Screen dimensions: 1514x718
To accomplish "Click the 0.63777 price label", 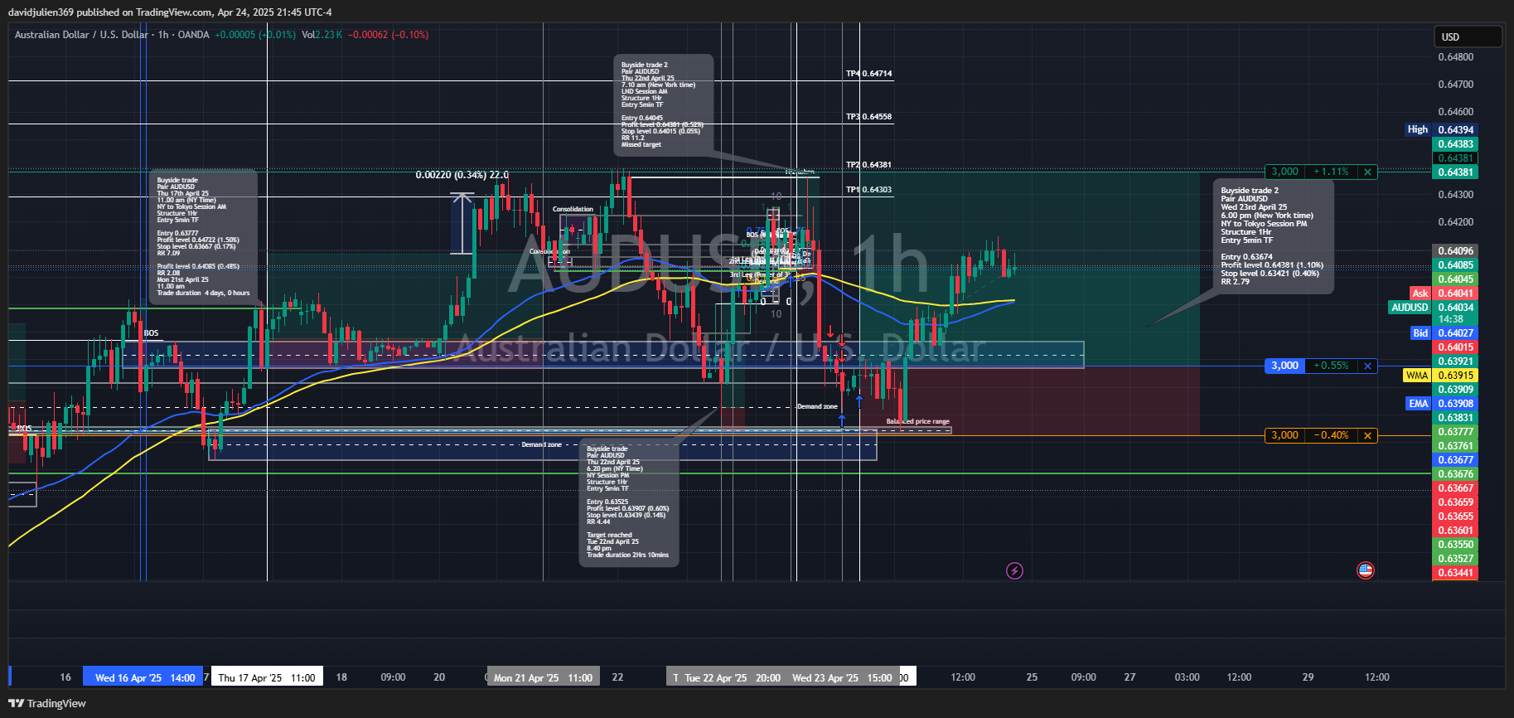I will point(1455,432).
